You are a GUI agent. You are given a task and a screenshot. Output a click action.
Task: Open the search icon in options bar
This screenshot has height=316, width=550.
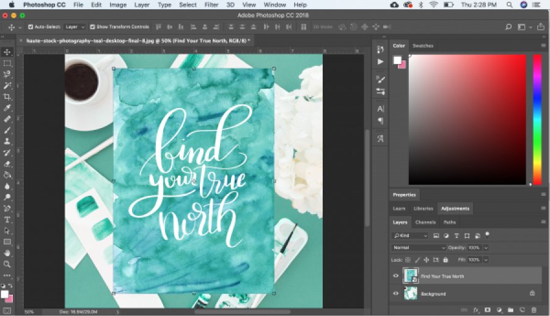tap(508, 27)
